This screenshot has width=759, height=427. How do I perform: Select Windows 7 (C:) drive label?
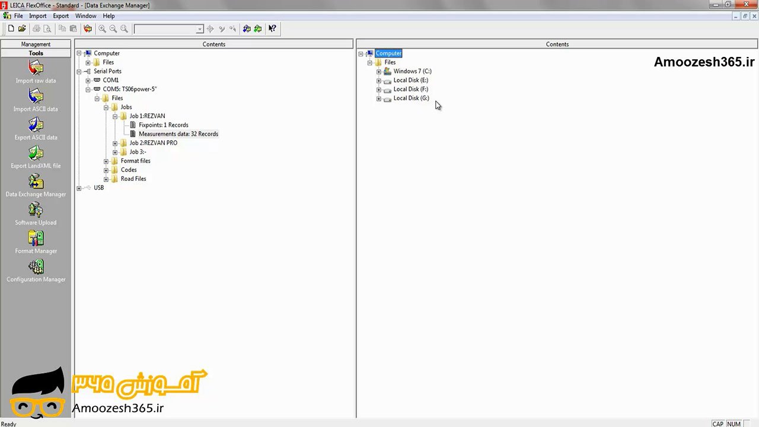[412, 71]
